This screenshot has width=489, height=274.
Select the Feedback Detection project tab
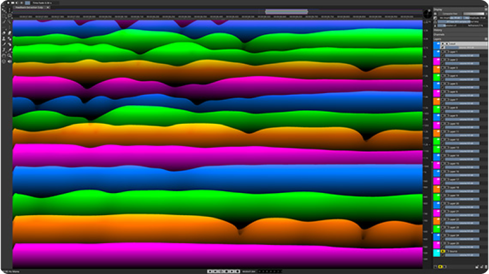(30, 7)
